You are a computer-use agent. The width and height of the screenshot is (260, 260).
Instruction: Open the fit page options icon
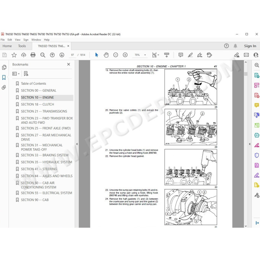pos(155,55)
